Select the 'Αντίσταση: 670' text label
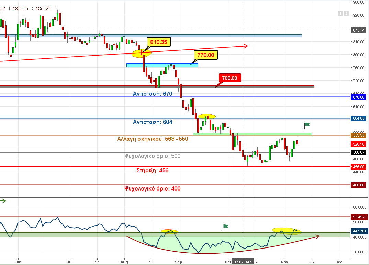This screenshot has width=369, height=265. click(x=153, y=94)
